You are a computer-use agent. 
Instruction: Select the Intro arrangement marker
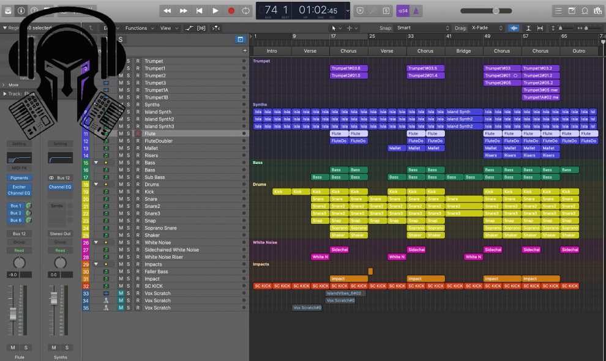click(272, 51)
